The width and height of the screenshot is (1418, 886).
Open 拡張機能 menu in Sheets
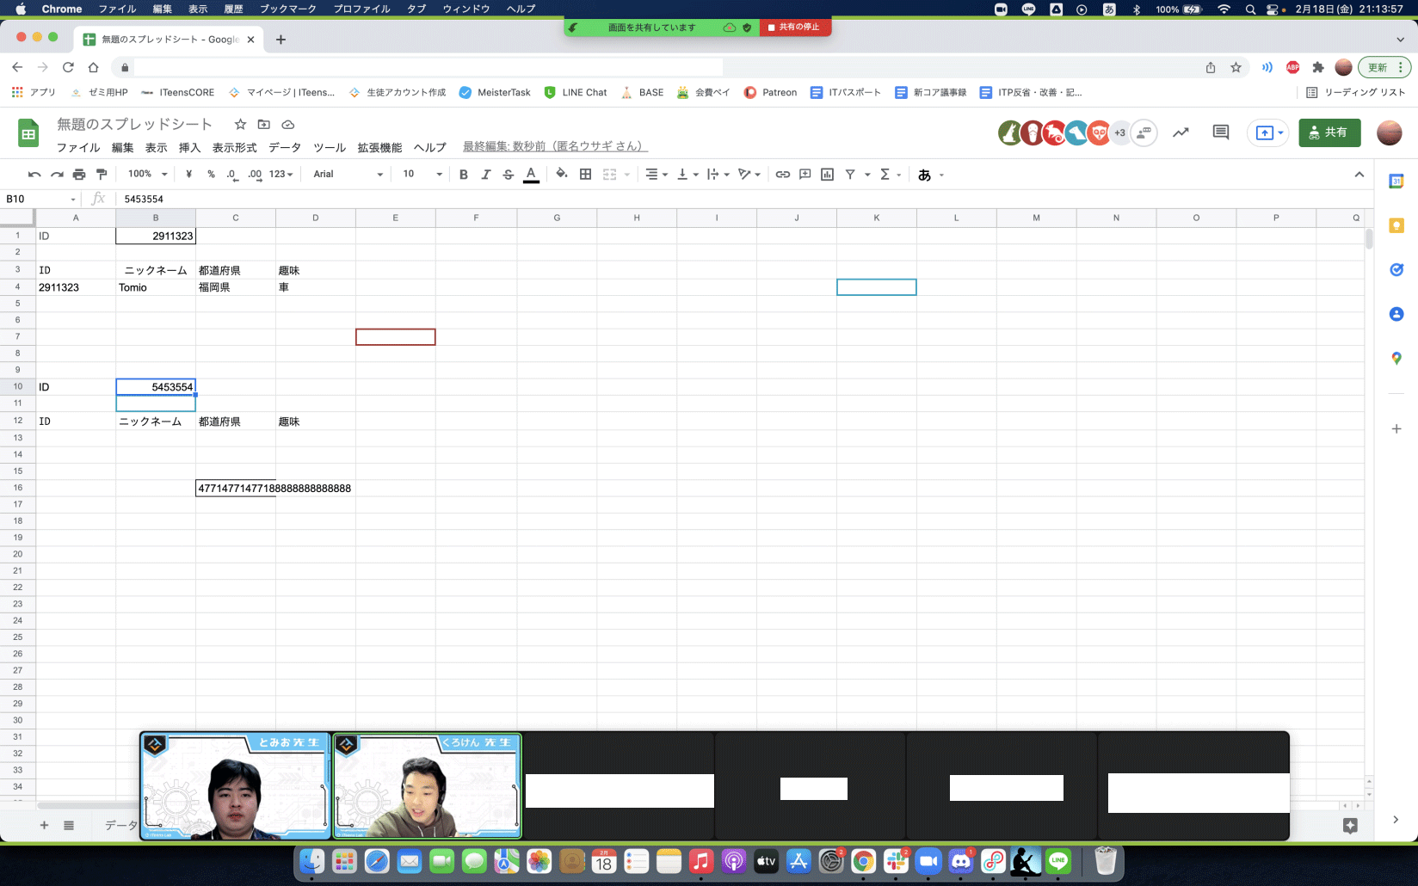(x=379, y=148)
